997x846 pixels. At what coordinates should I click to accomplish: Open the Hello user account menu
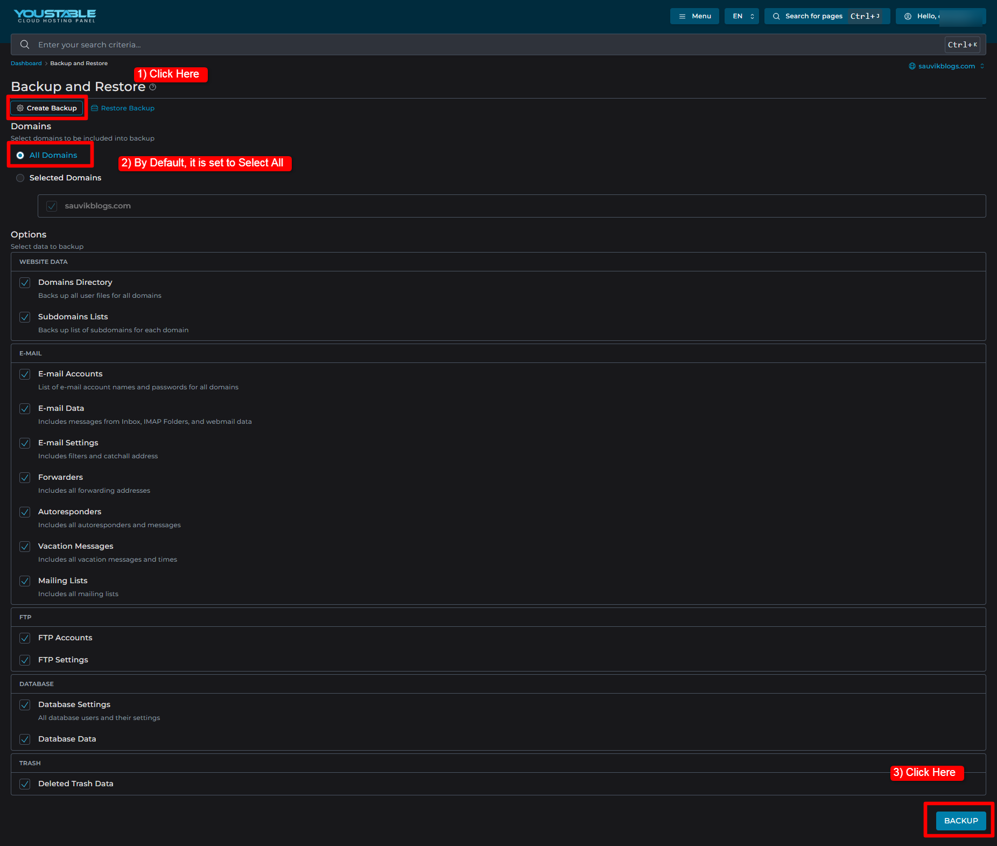[x=940, y=16]
